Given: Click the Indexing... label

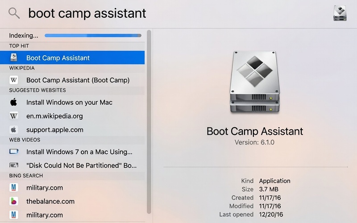Looking at the screenshot, I should [x=24, y=36].
